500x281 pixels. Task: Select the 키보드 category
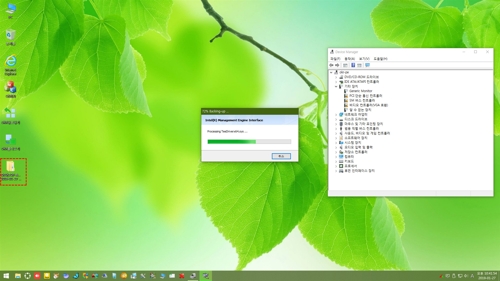click(x=349, y=161)
